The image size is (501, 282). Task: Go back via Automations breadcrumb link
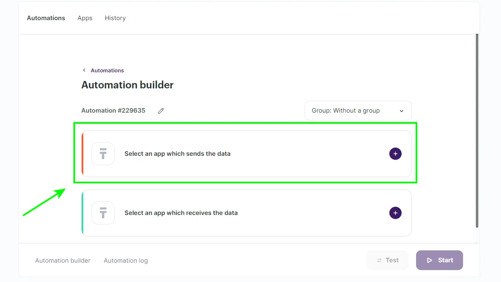point(107,70)
